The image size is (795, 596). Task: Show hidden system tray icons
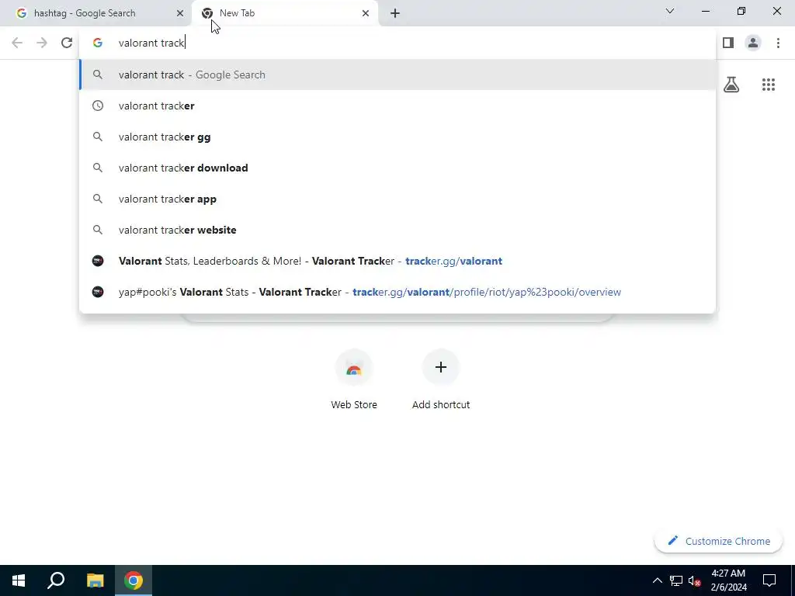(x=657, y=580)
